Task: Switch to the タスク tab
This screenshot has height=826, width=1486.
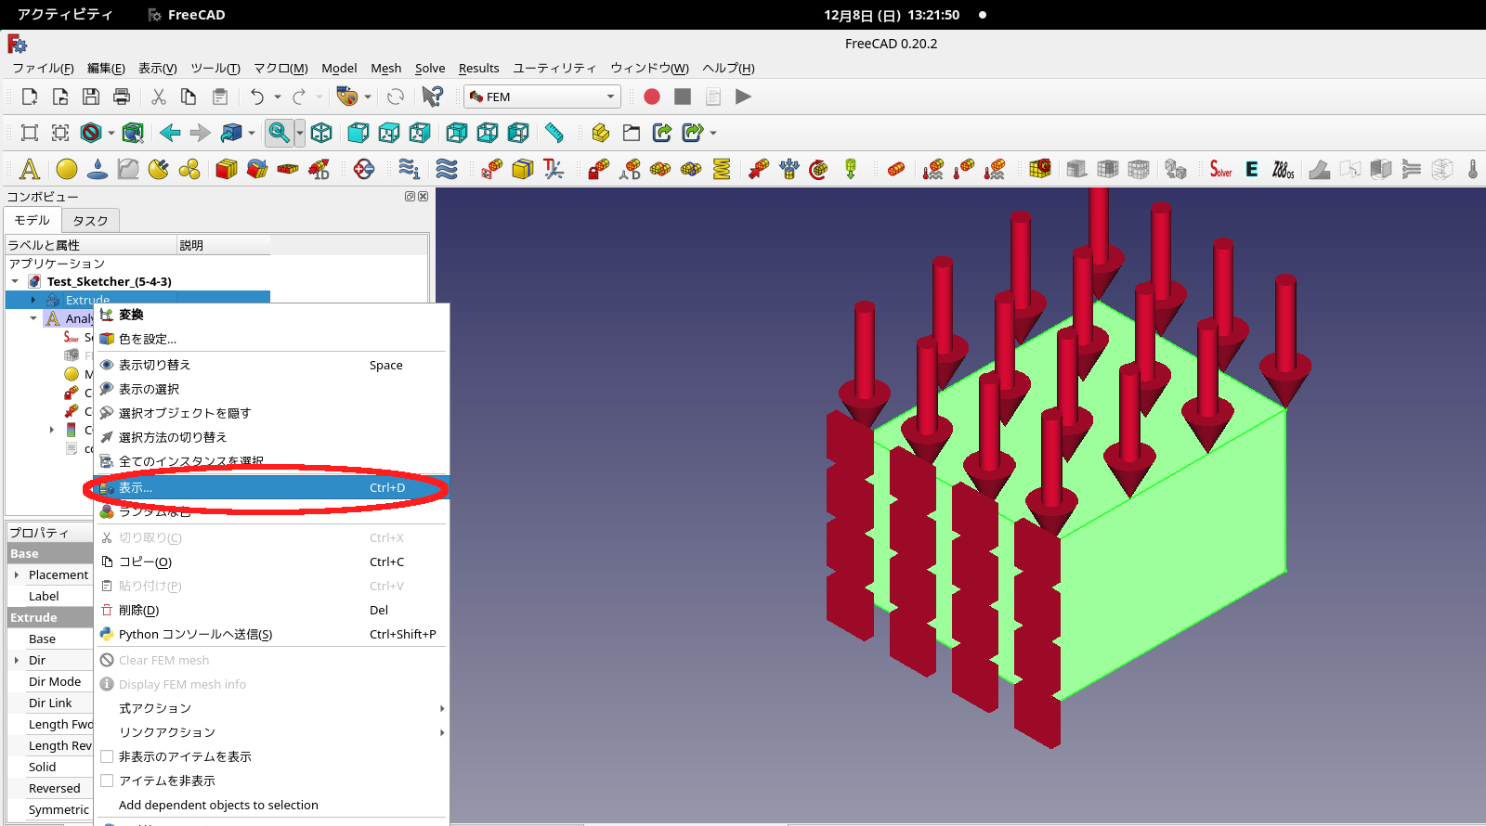Action: pos(90,221)
